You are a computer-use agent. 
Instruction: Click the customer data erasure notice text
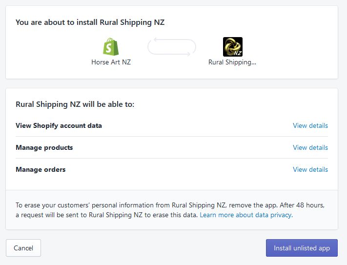[146, 205]
